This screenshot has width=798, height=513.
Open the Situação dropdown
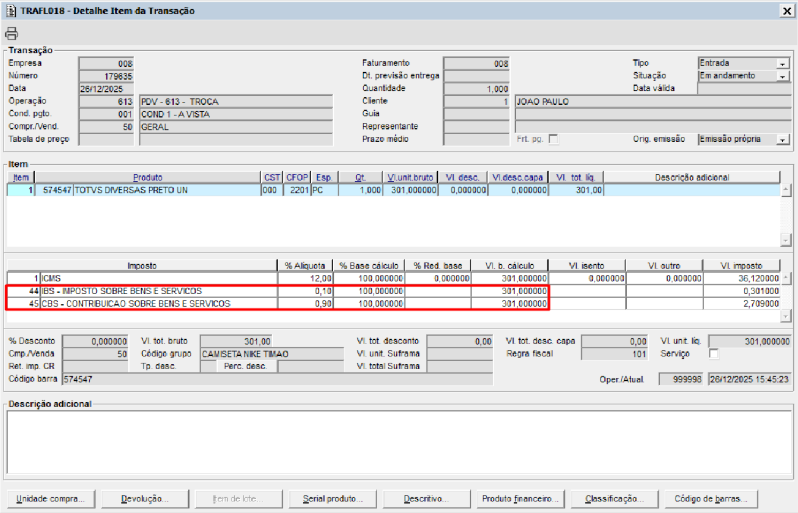pyautogui.click(x=783, y=76)
